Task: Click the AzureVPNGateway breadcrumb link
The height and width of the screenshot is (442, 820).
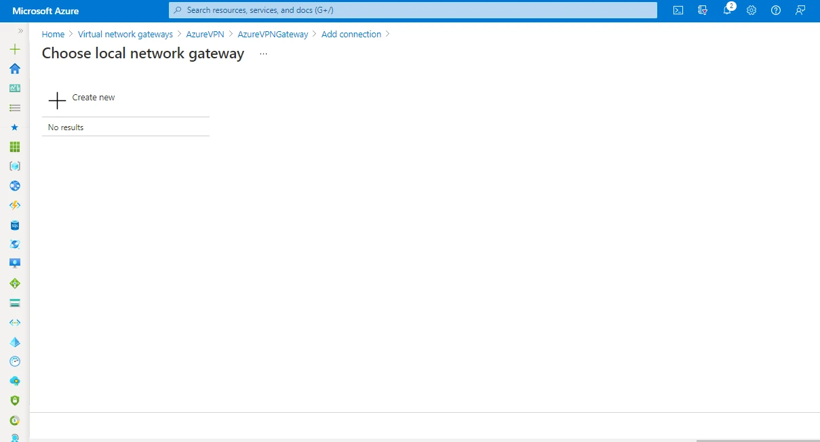Action: click(273, 34)
